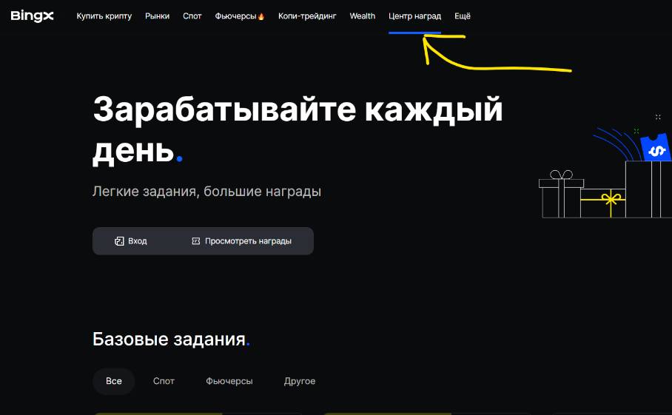Open the Wealth navigation item
This screenshot has width=672, height=415.
pos(363,16)
